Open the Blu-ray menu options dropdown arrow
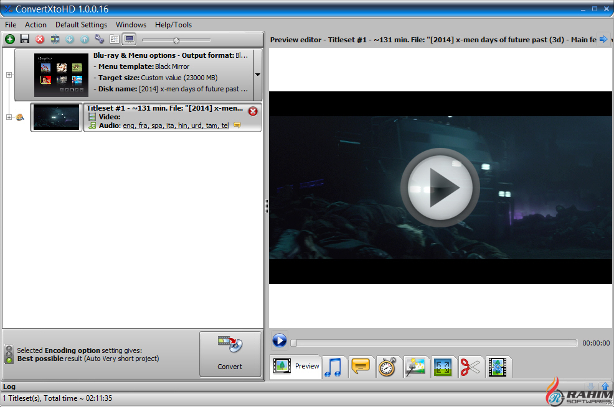 (x=258, y=75)
